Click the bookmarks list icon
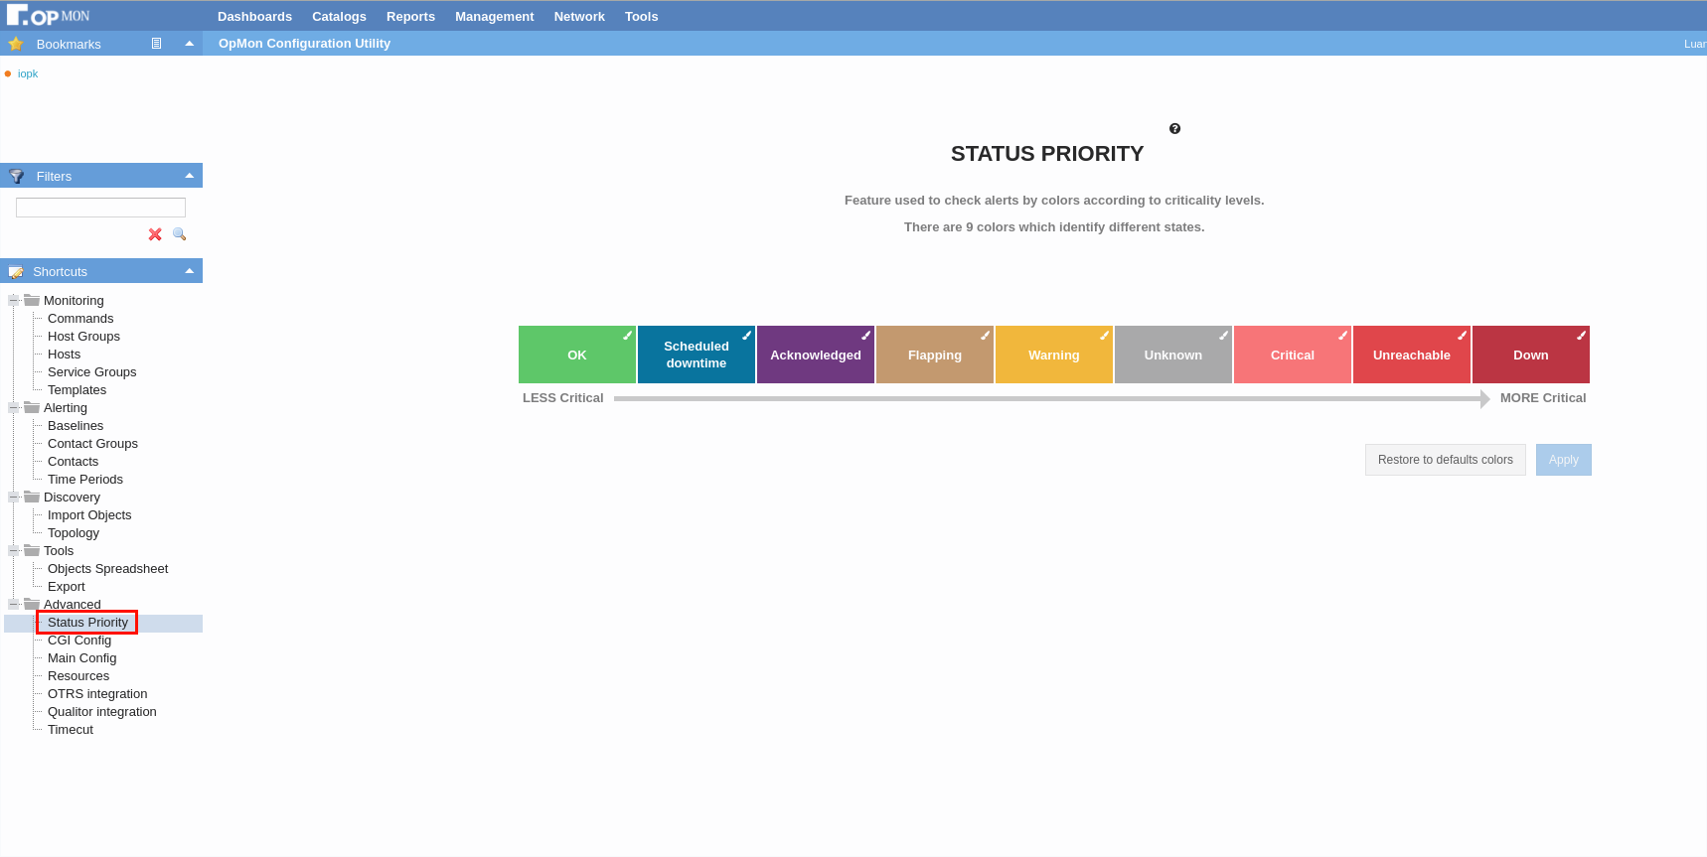 [156, 44]
